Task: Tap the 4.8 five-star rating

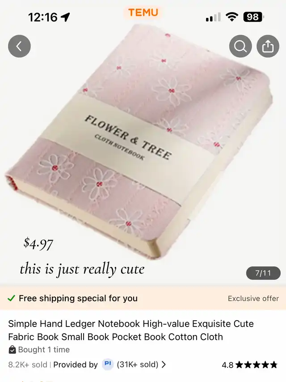Action: coord(249,365)
